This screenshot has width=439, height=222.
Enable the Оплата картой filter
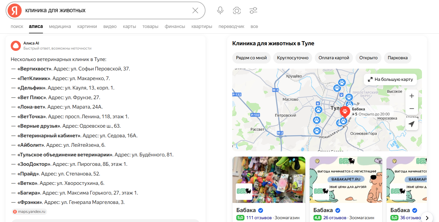click(334, 58)
